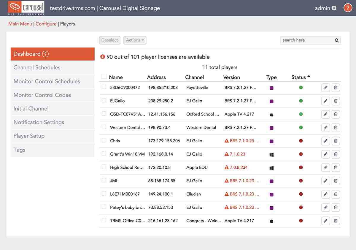Click the search magnifier icon
The width and height of the screenshot is (356, 250).
(x=337, y=40)
